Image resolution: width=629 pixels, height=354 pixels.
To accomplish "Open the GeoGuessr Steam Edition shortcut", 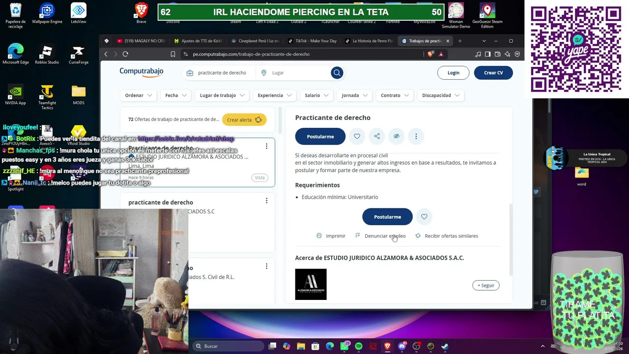I will pos(487,15).
